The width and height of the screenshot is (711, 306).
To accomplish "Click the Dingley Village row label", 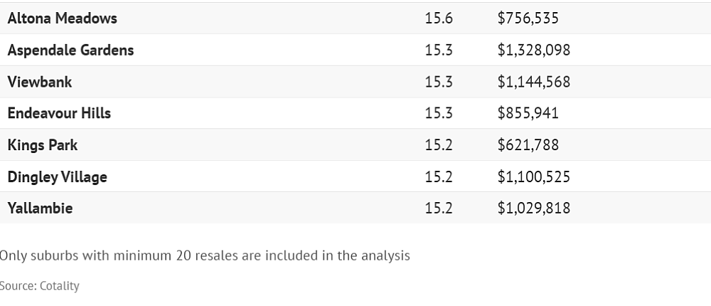I will 58,176.
